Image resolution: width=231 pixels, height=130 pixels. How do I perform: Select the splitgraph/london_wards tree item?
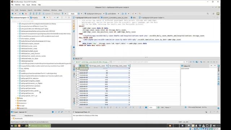[30, 91]
